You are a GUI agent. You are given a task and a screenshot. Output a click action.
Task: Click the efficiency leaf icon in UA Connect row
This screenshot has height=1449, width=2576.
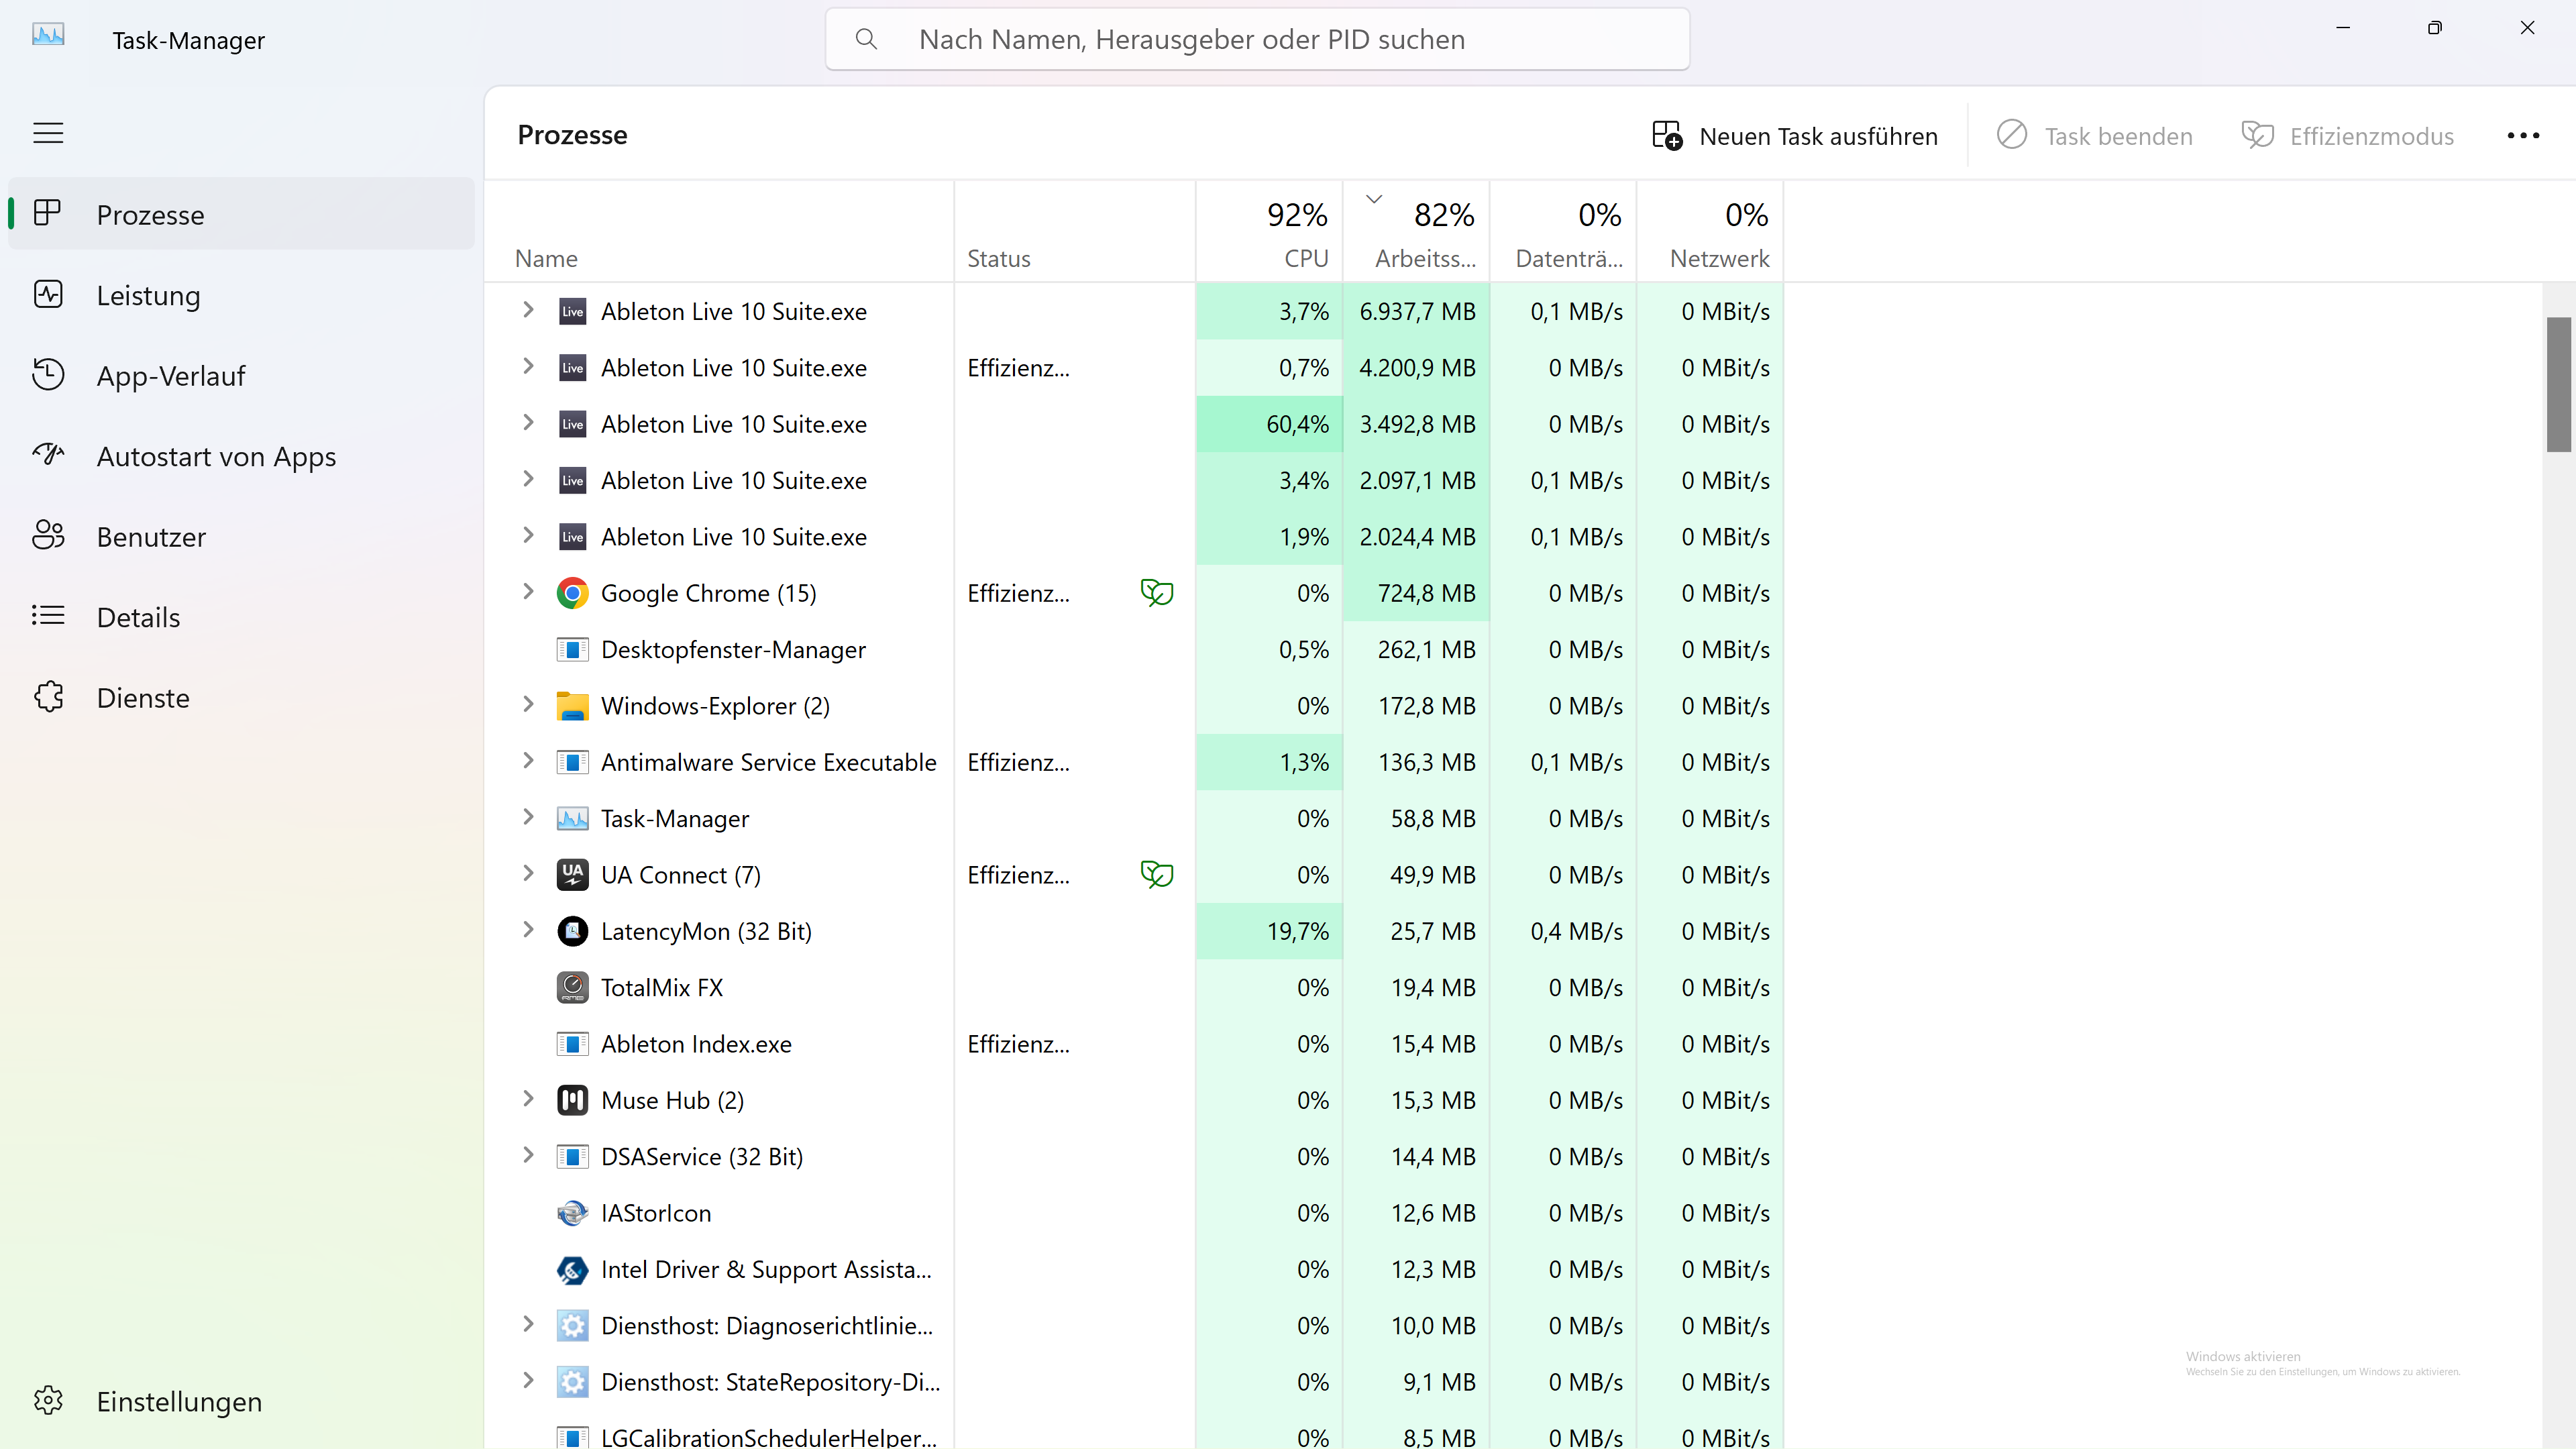coord(1157,875)
